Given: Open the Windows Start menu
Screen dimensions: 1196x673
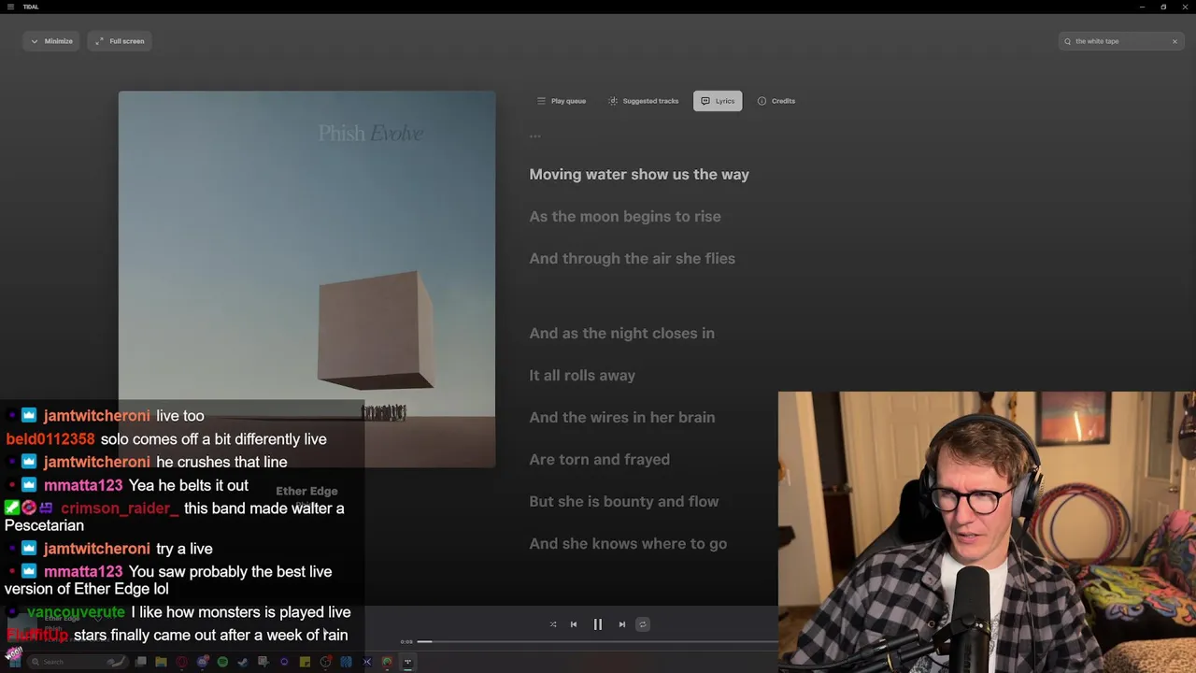Looking at the screenshot, I should click(x=14, y=662).
